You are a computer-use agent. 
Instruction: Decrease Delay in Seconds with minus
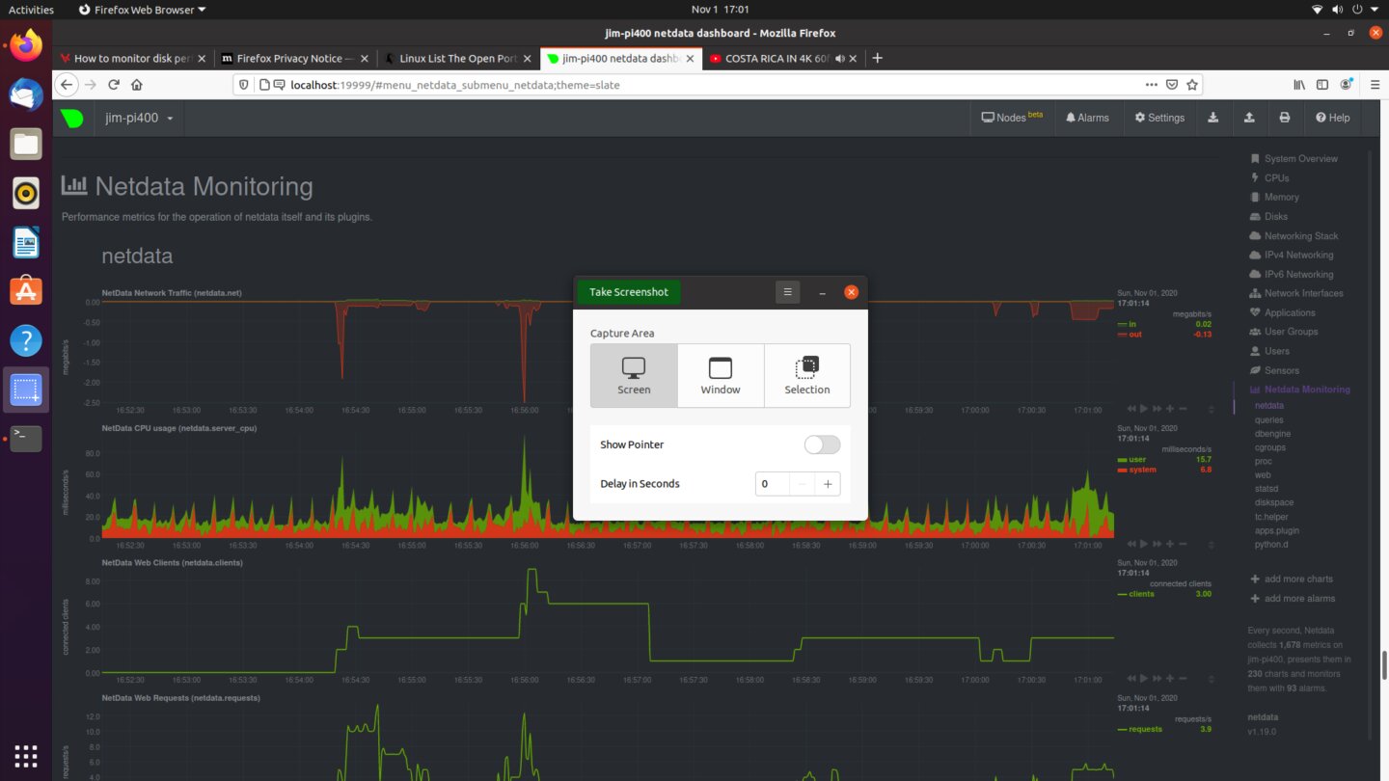coord(802,484)
